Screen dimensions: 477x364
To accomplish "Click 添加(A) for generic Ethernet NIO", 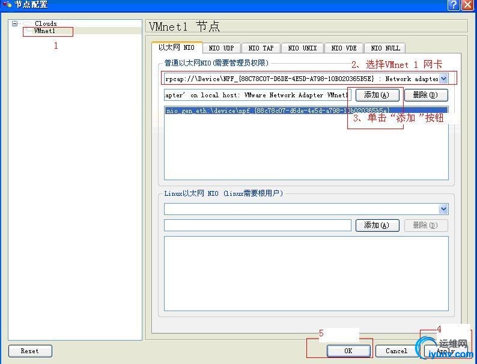I will coord(377,95).
